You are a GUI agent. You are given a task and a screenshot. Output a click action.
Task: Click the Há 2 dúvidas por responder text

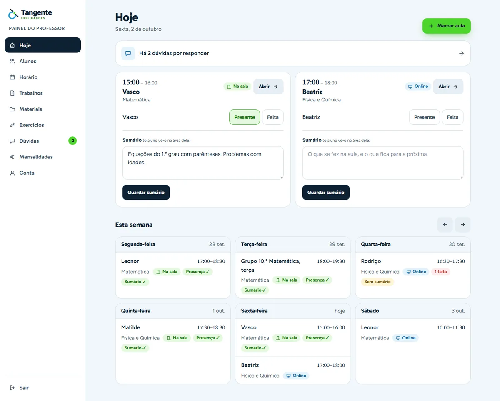point(174,53)
